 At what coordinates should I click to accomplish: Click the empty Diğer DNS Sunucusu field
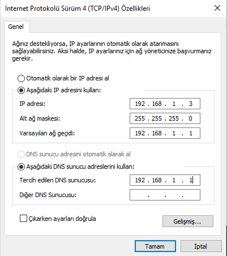click(x=165, y=195)
